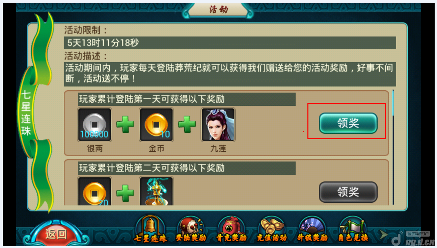The image size is (437, 248).
Task: Click the rewards list vertical scrollbar
Action: coord(393,147)
